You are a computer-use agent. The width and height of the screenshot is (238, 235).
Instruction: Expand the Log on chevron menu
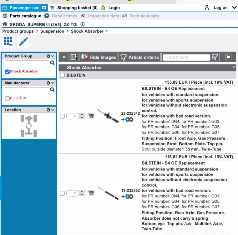[x=234, y=8]
